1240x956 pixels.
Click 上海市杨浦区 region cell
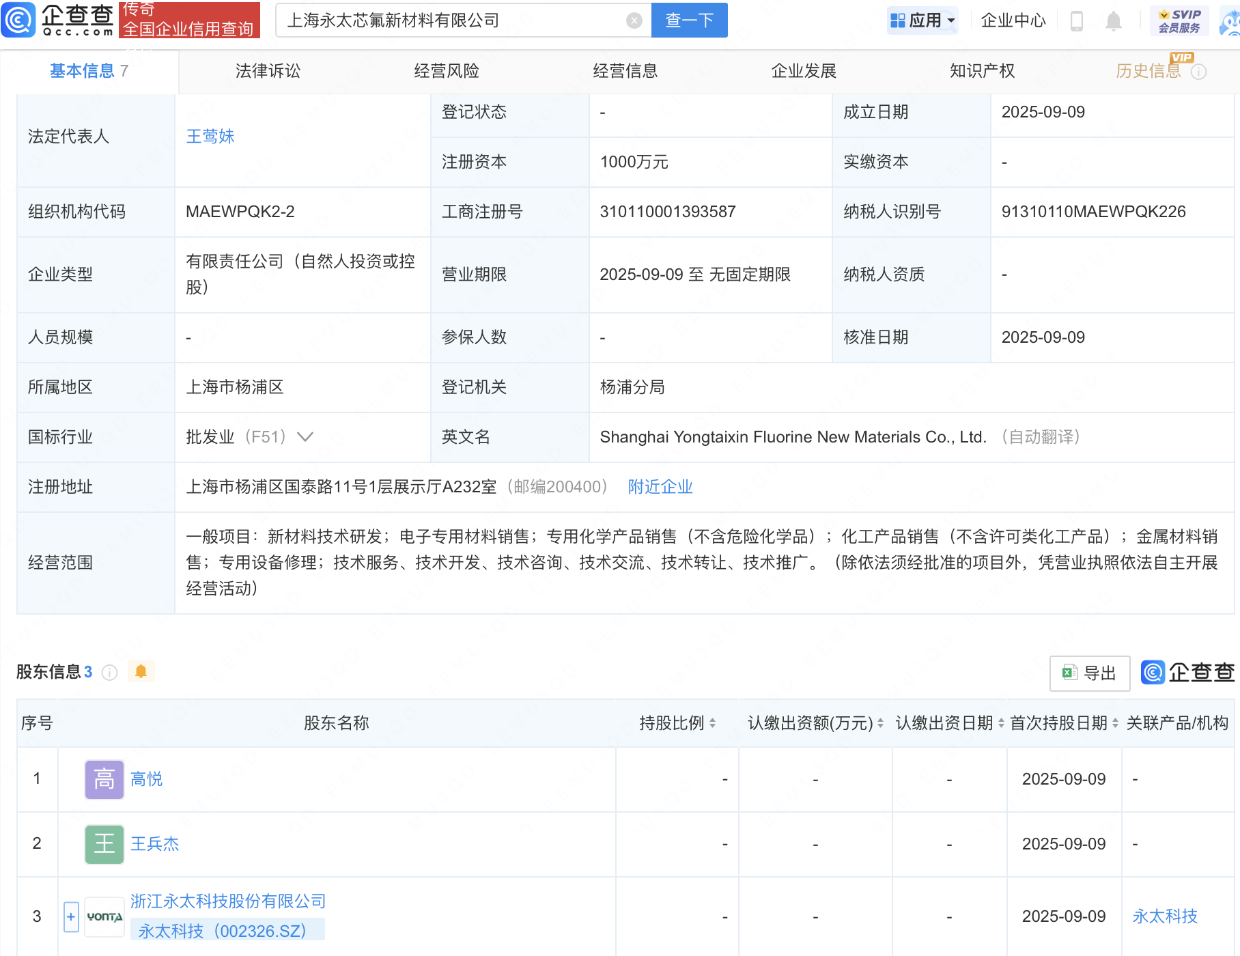235,387
